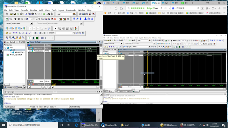Click the Cut scissors icon
This screenshot has width=228, height=128.
click(26, 14)
